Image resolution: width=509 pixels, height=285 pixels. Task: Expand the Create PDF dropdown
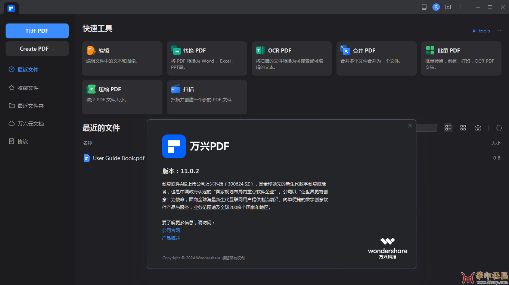tap(37, 49)
